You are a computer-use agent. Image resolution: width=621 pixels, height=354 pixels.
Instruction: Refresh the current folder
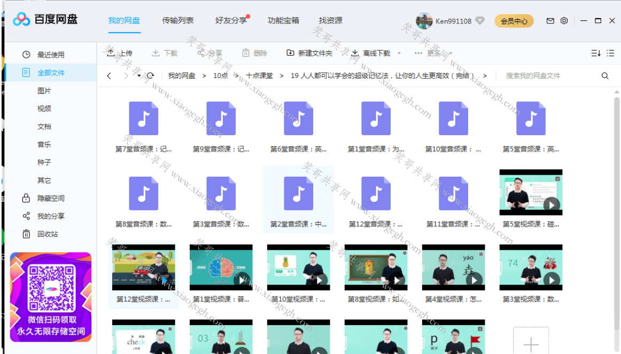[x=151, y=75]
